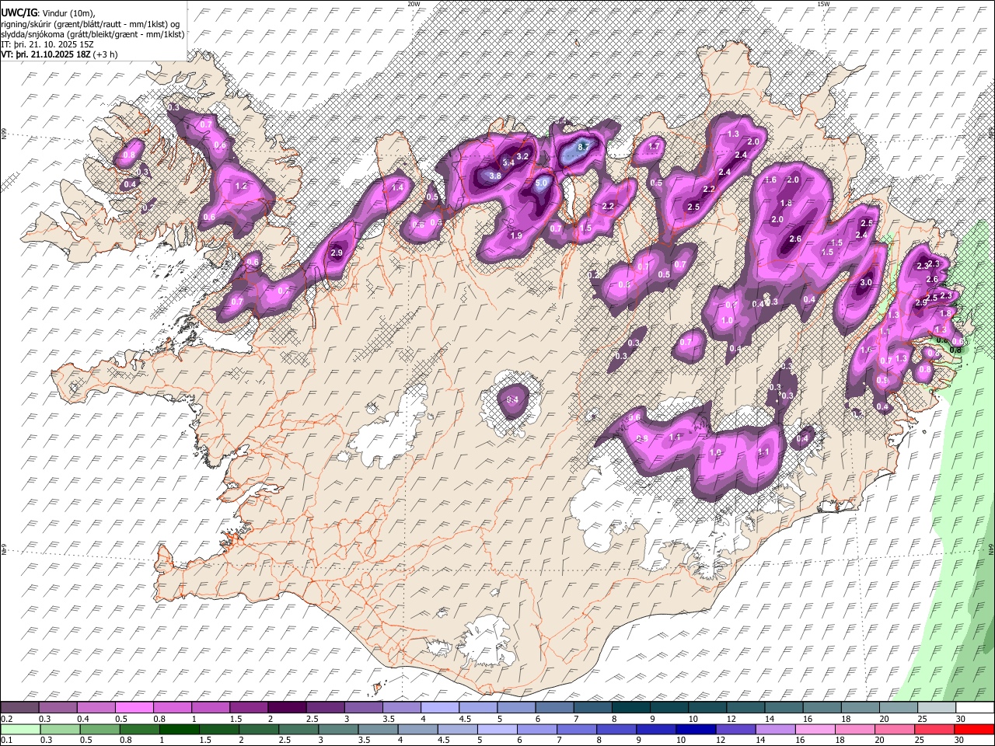This screenshot has width=995, height=746.
Task: Select the '16' label under the snow legend
Action: tap(808, 719)
